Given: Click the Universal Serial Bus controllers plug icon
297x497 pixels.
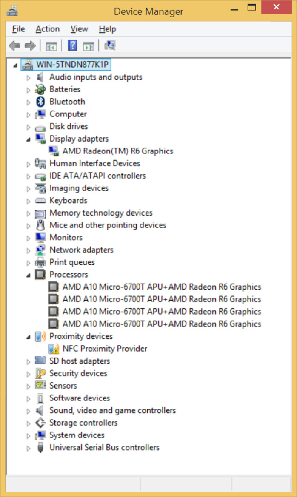Looking at the screenshot, I should point(40,448).
